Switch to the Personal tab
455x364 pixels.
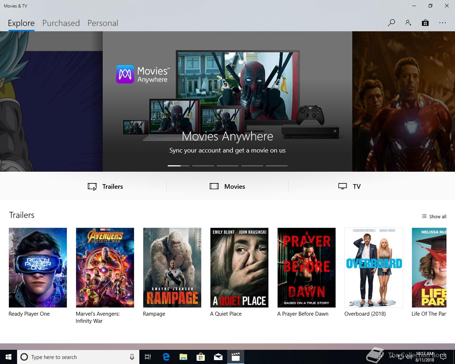tap(103, 23)
